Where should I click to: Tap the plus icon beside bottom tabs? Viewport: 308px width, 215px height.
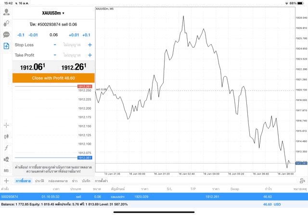pos(6,181)
